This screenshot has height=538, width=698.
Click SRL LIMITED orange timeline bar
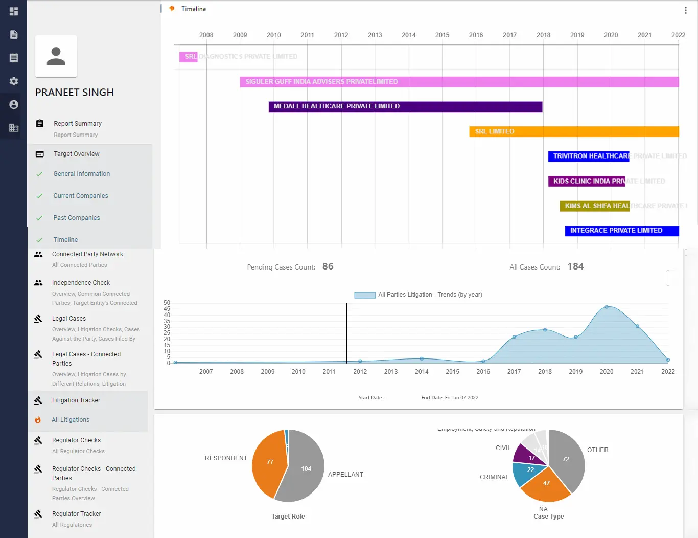pos(574,131)
